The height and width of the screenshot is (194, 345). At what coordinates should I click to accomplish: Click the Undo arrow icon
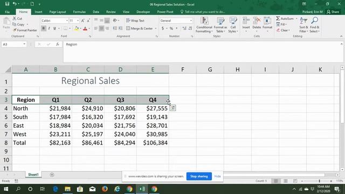tap(15, 4)
